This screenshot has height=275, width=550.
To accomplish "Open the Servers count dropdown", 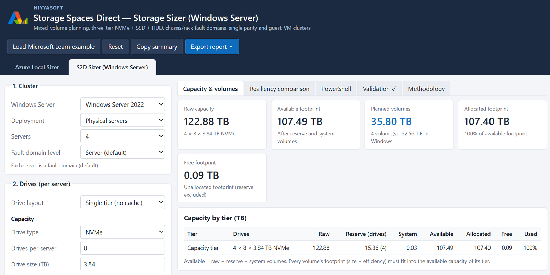I will (123, 136).
